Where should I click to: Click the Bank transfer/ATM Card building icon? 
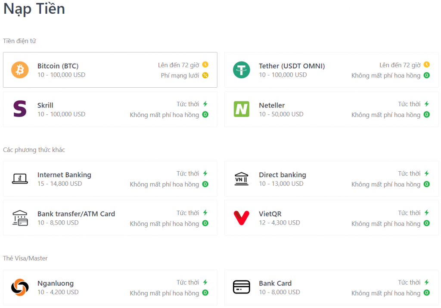20,218
